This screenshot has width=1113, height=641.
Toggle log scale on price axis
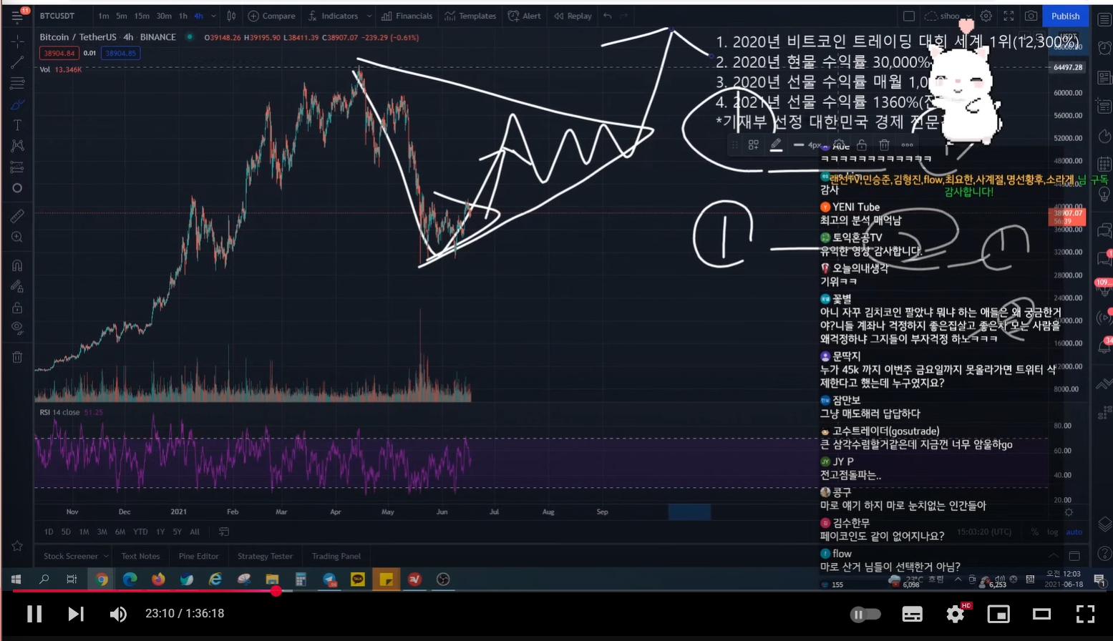[x=1052, y=532]
